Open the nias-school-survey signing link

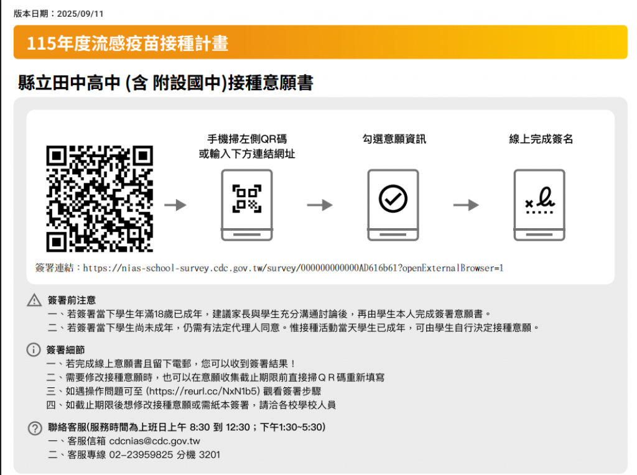click(x=293, y=268)
